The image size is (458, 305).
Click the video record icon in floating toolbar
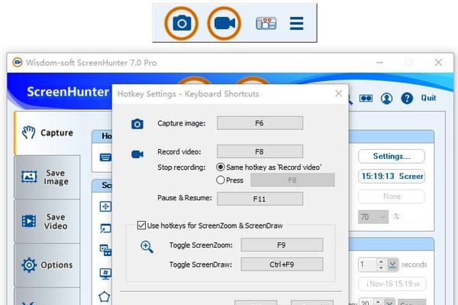pos(224,23)
